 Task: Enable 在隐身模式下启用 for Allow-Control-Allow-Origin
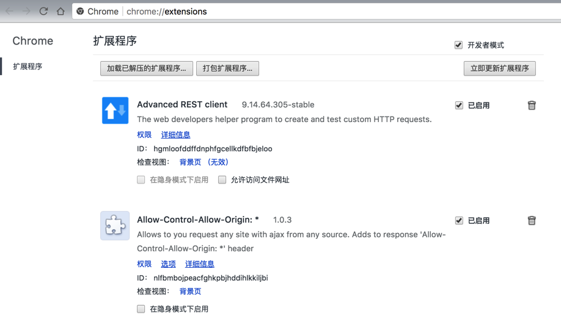tap(141, 309)
